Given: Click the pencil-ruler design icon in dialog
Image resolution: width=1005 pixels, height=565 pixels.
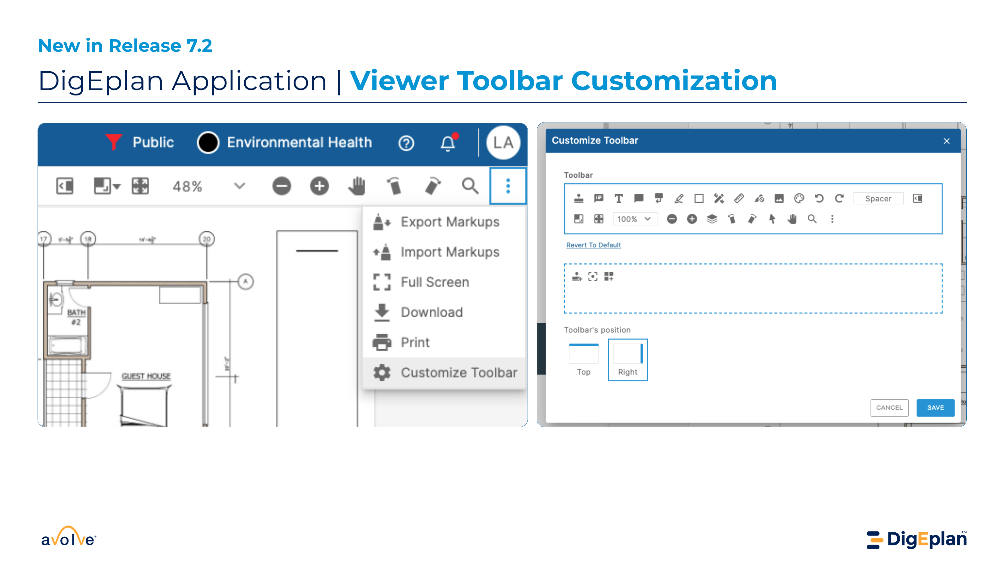Looking at the screenshot, I should 719,198.
